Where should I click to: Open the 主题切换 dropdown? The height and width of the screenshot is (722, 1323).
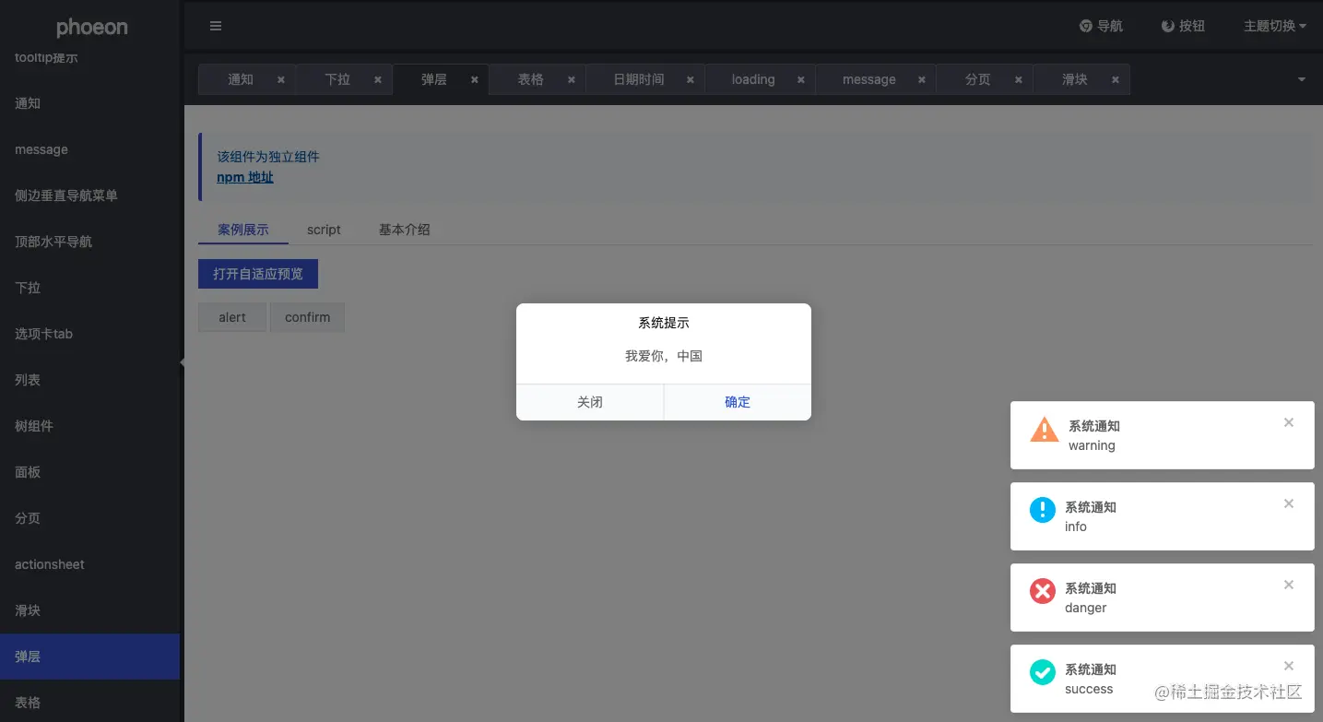pos(1275,26)
